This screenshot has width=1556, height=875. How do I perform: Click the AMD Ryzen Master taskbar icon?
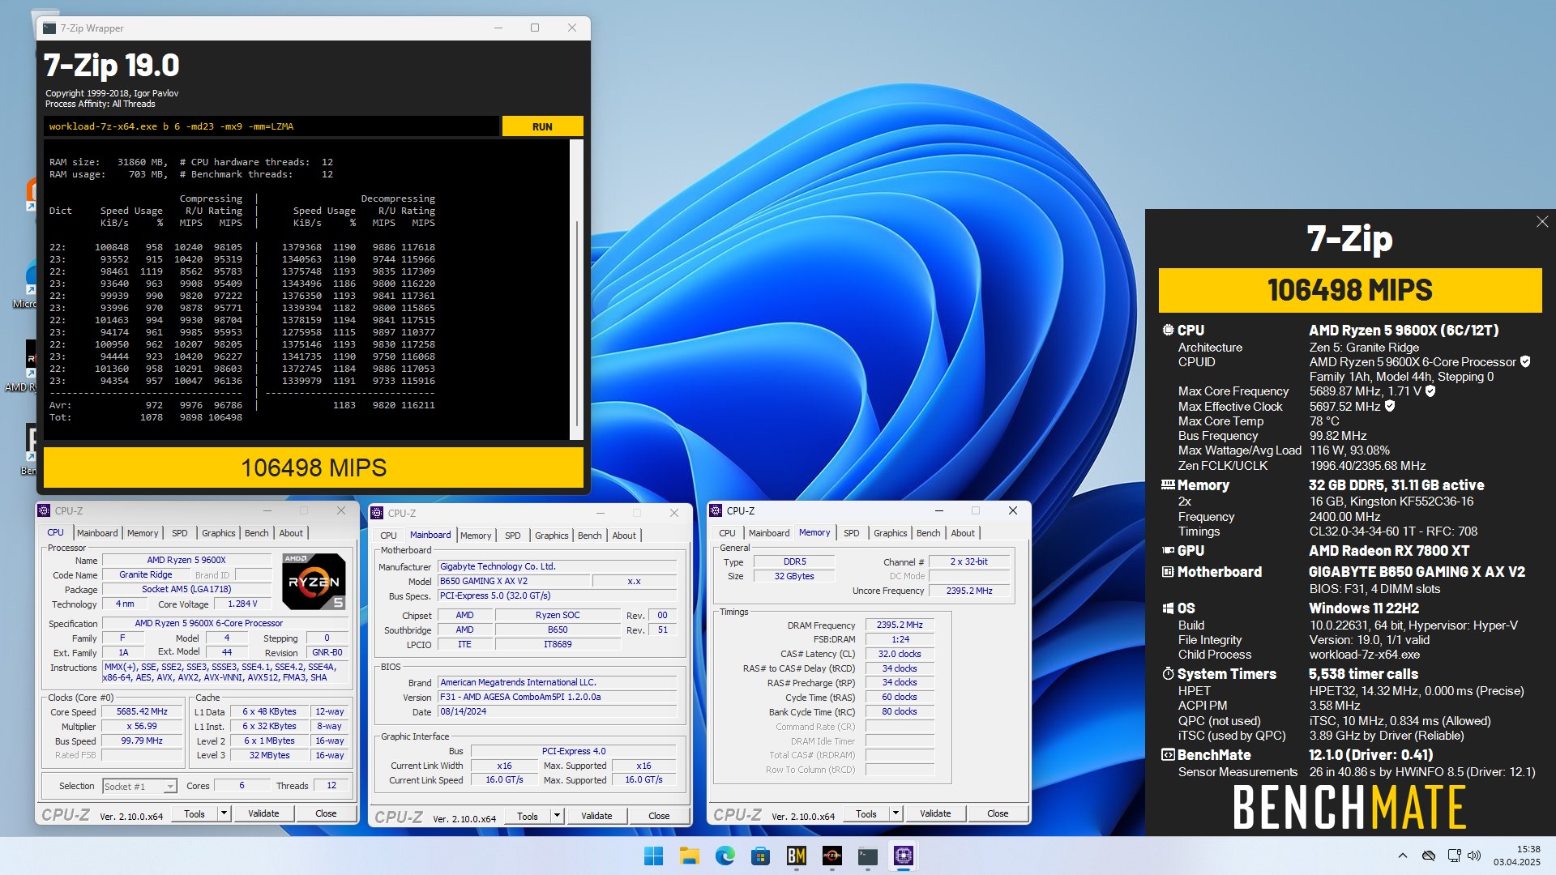pyautogui.click(x=831, y=856)
